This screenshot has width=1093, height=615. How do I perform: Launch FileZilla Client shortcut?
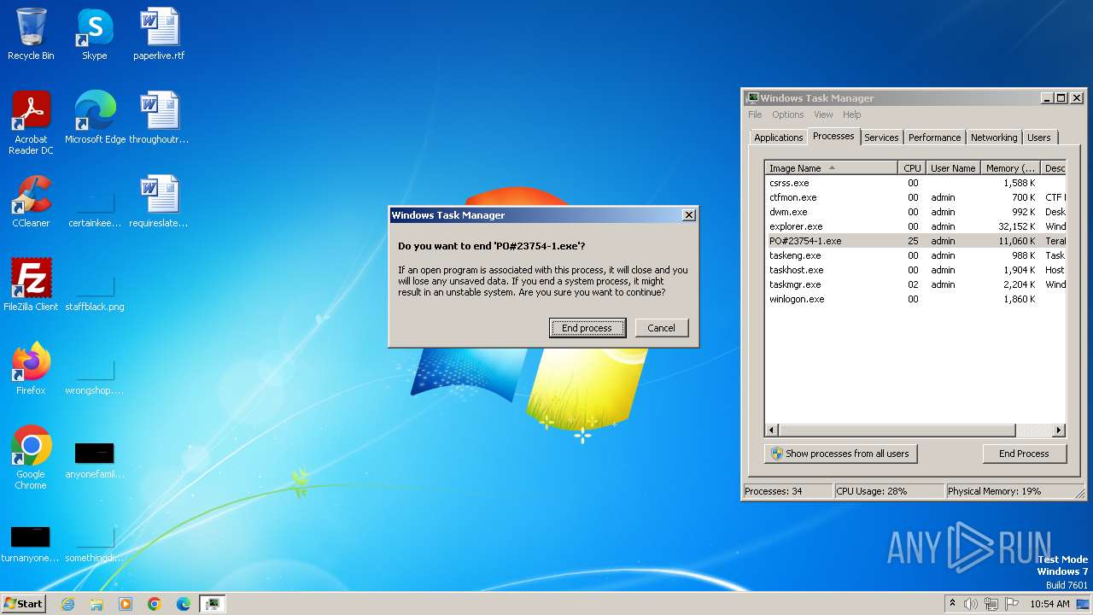(31, 285)
